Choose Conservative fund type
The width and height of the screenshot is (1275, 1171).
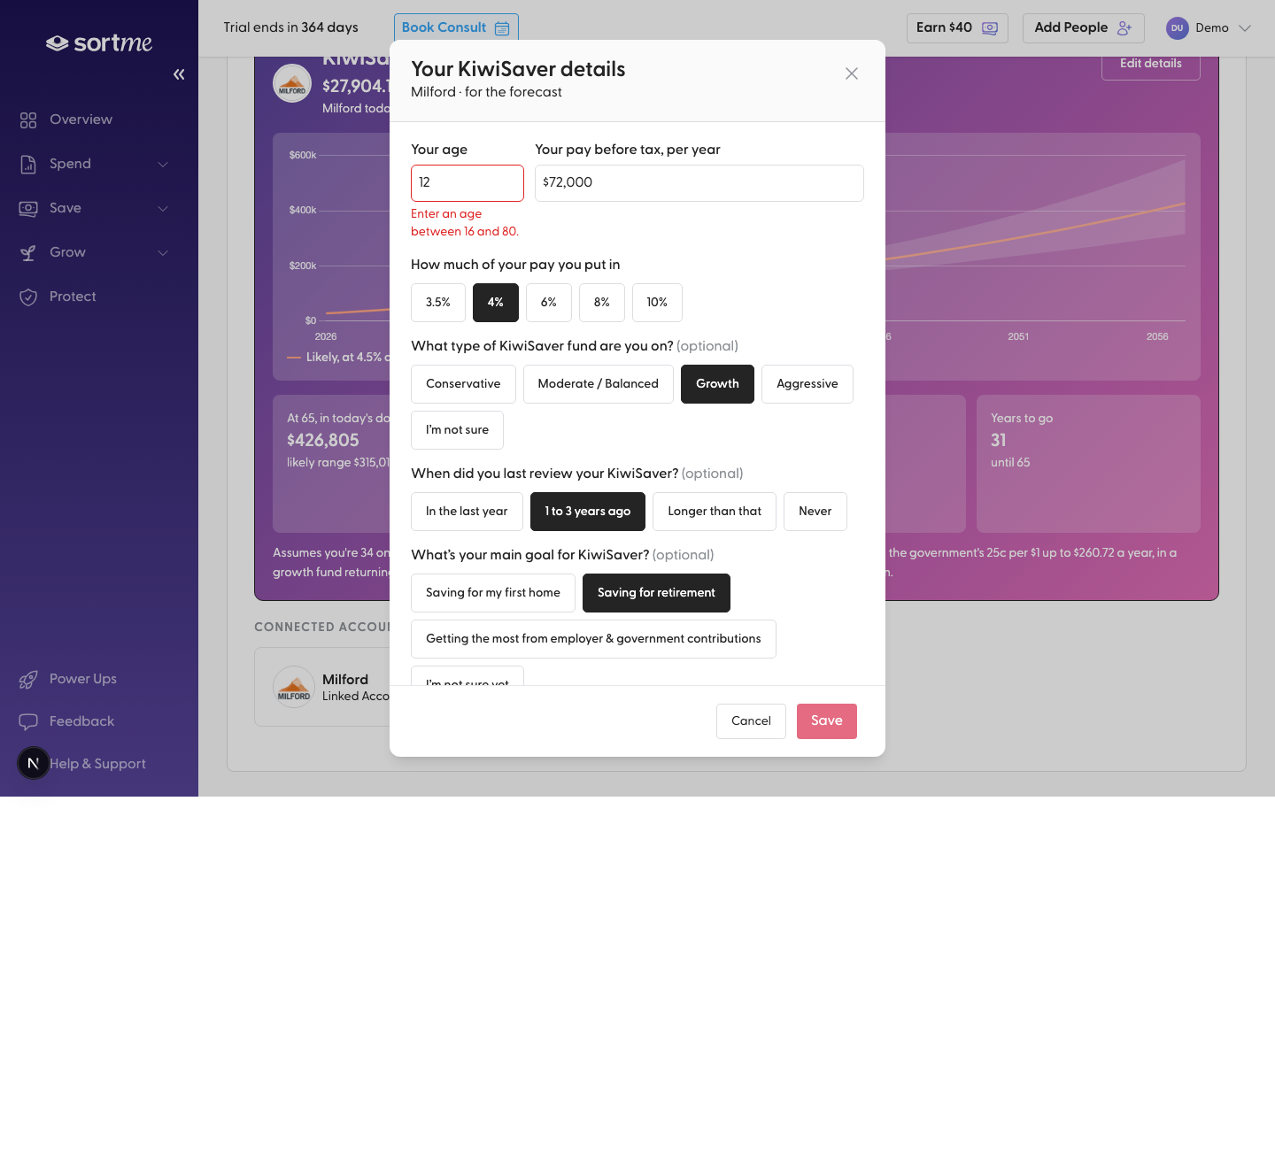point(463,384)
